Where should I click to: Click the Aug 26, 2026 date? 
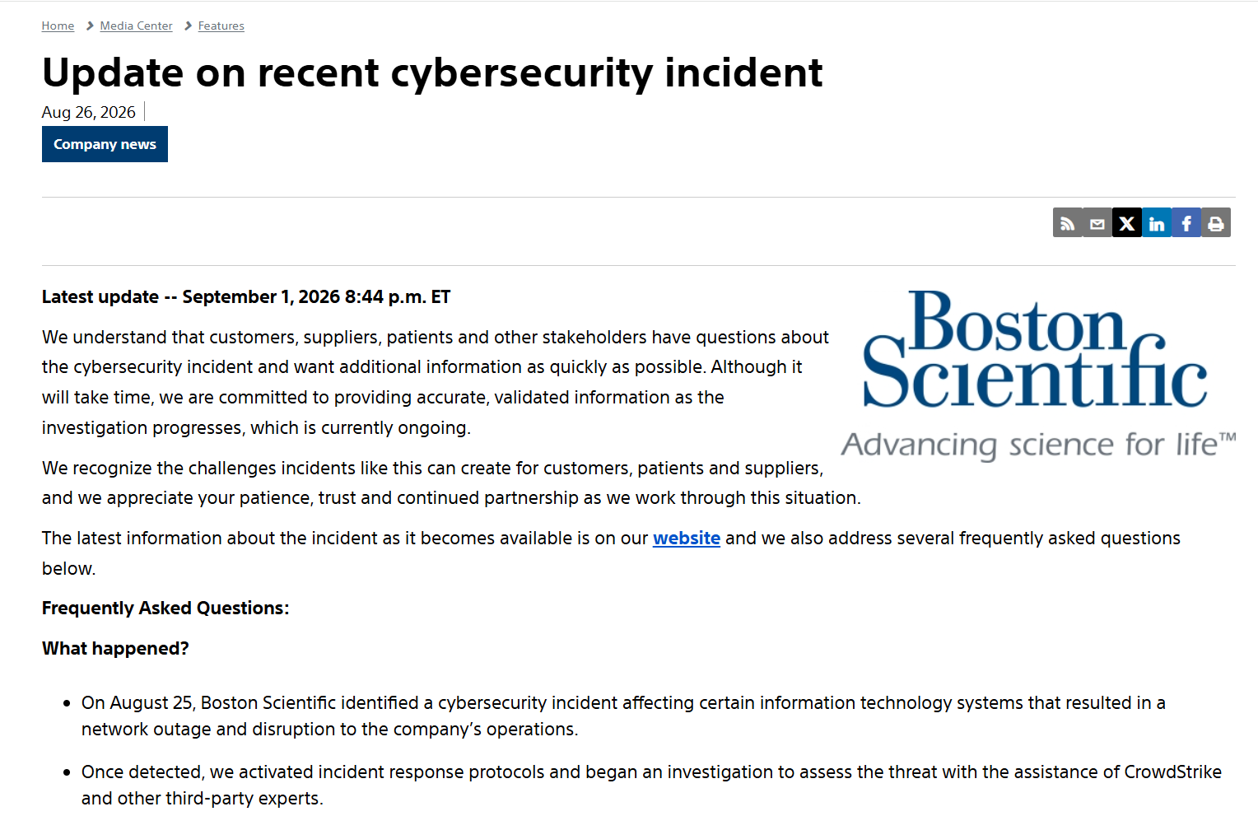[89, 112]
